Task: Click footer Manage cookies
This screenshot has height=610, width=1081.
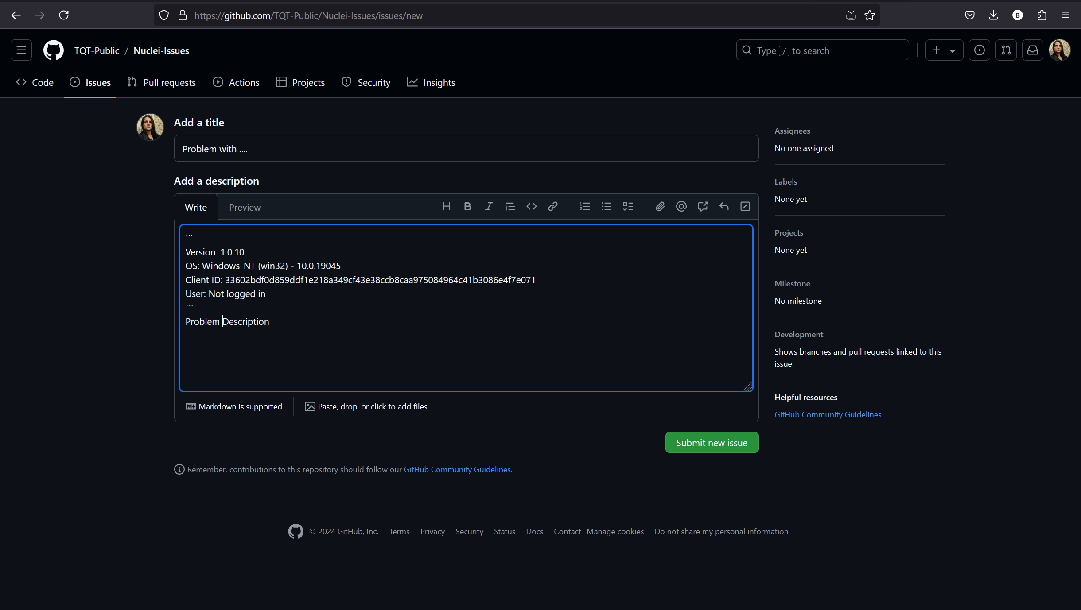Action: 615,532
